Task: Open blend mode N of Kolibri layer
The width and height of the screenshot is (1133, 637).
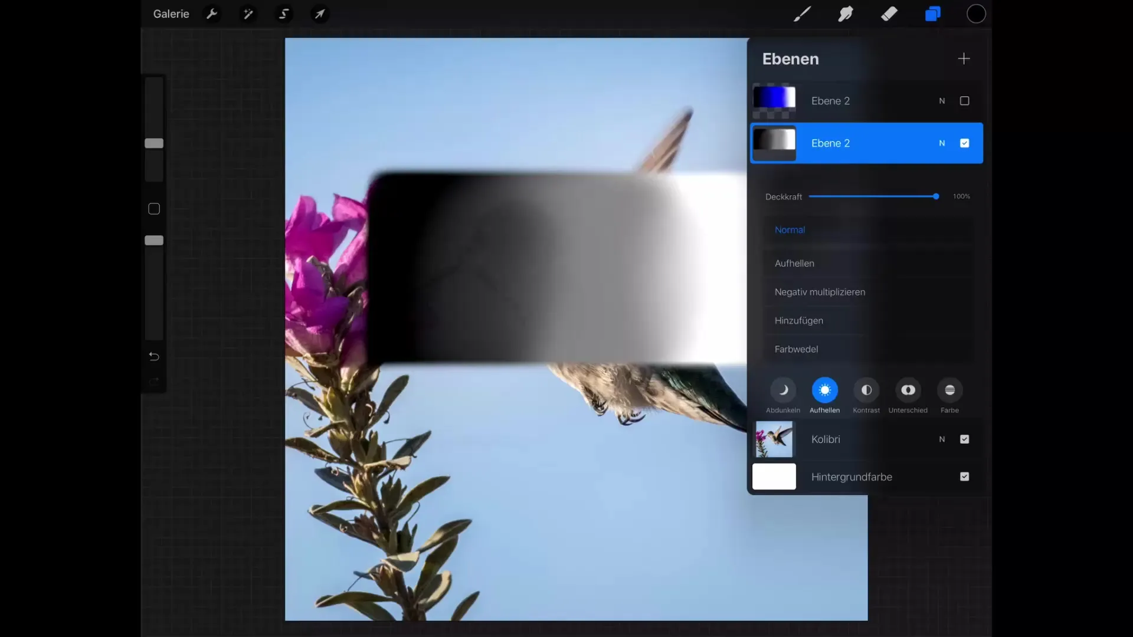Action: pos(942,439)
